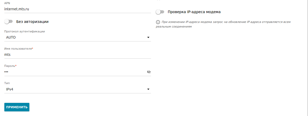Click the username field containing mts
Image resolution: width=308 pixels, height=116 pixels.
click(77, 55)
